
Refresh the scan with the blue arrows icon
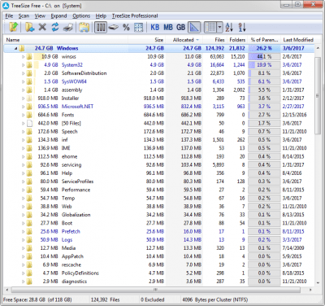pyautogui.click(x=55, y=27)
